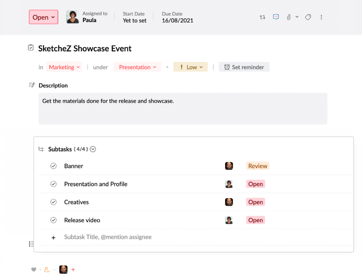Click the recurring task arrows icon

[x=262, y=17]
